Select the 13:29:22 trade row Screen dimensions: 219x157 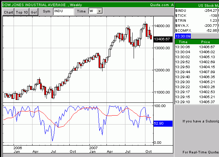point(197,87)
